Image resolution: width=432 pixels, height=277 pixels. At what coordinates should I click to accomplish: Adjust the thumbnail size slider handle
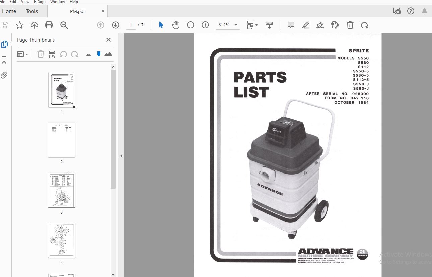pyautogui.click(x=99, y=54)
